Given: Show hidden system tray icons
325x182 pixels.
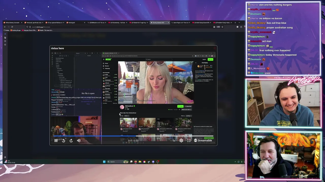Looking at the screenshot, I should tap(235, 162).
